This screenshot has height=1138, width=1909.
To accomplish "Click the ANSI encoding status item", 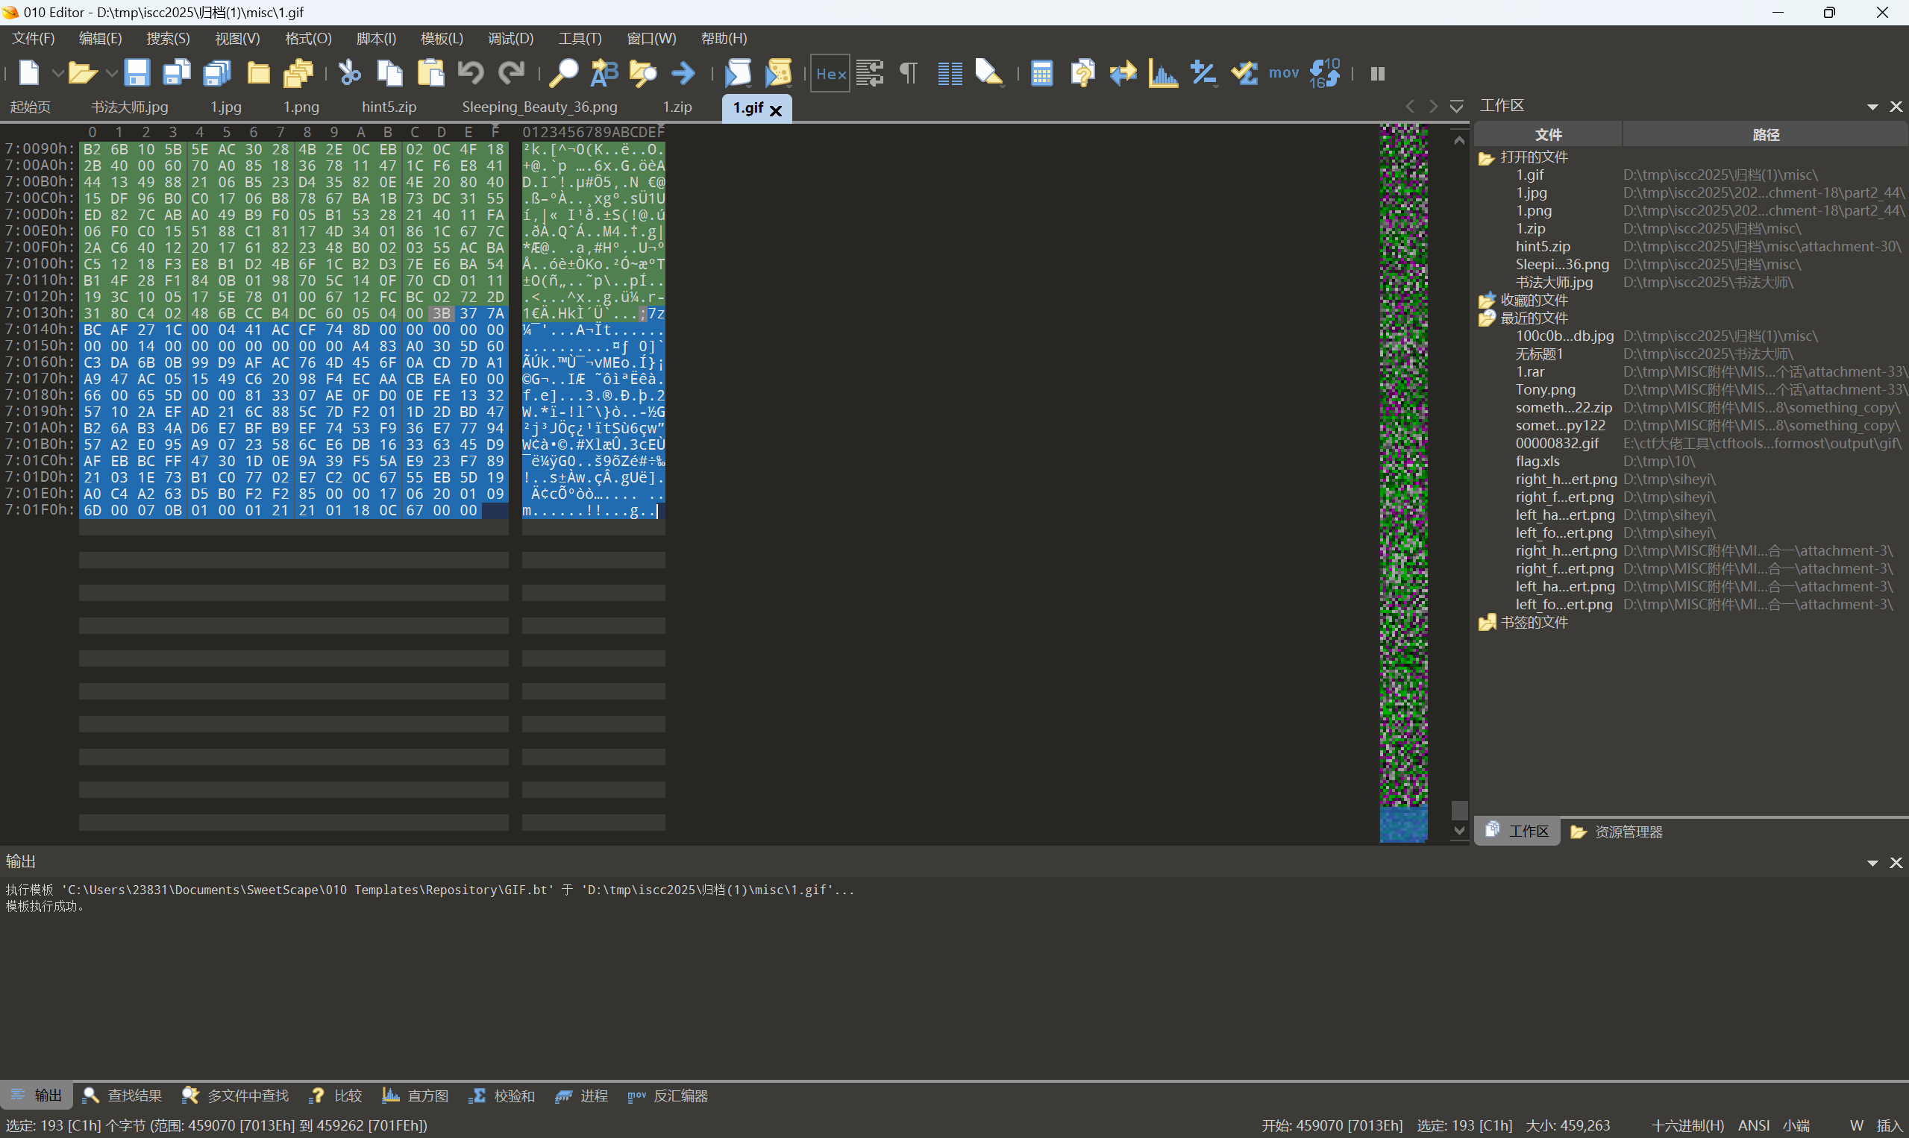I will click(x=1753, y=1125).
